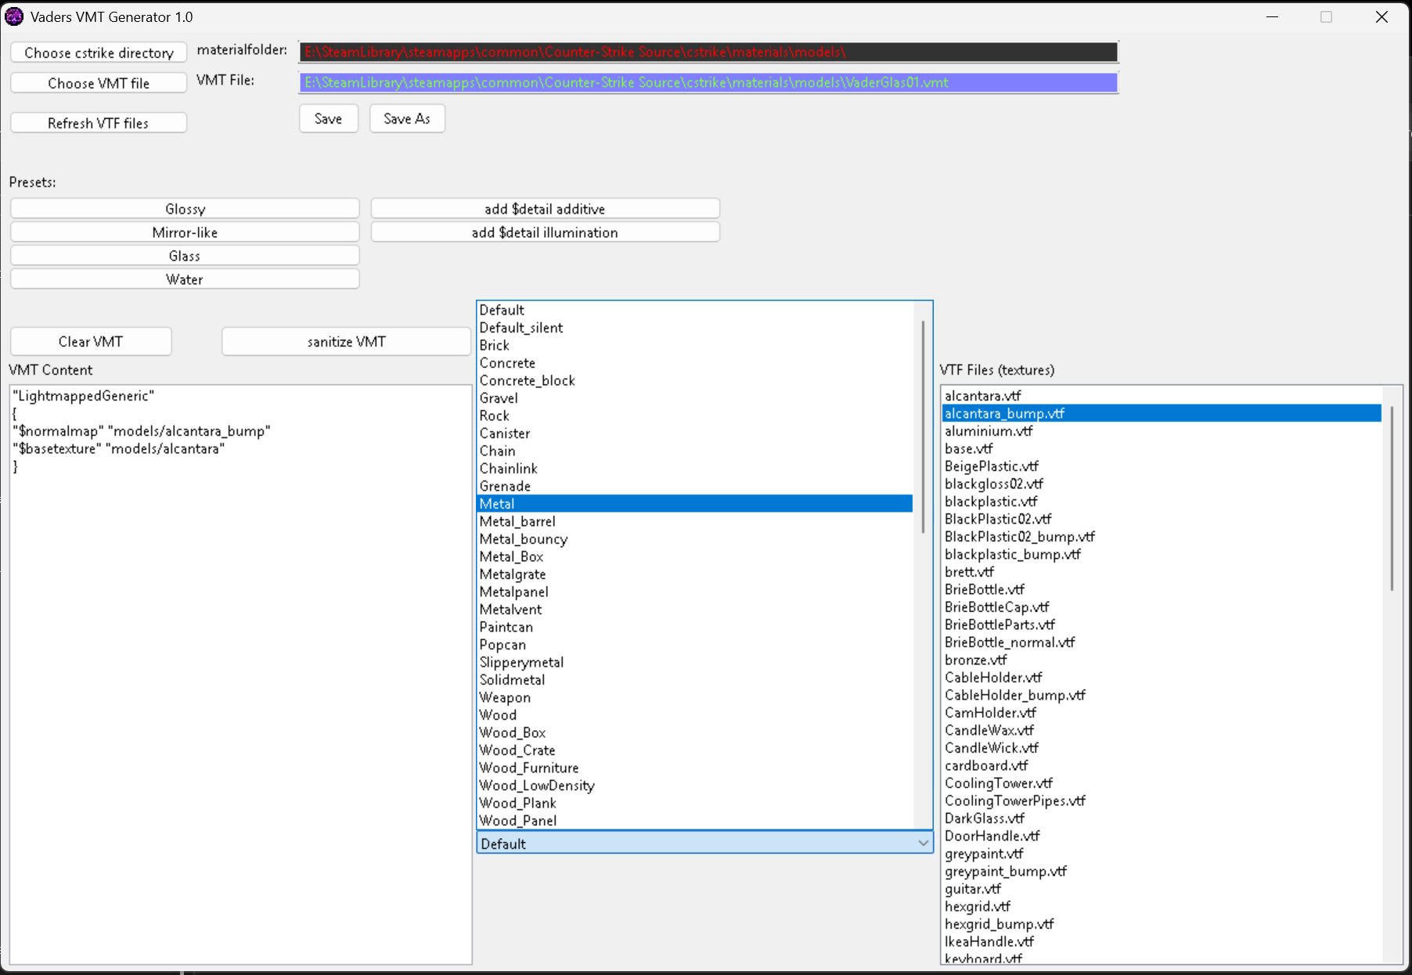Select aluminium.vtf texture

1161,431
